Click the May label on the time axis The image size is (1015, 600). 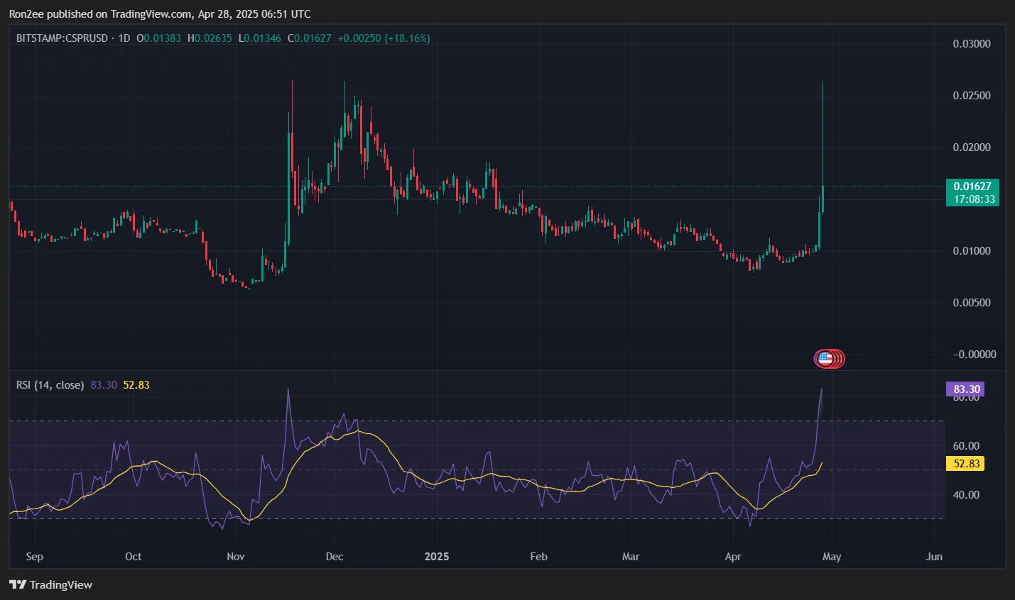click(832, 557)
